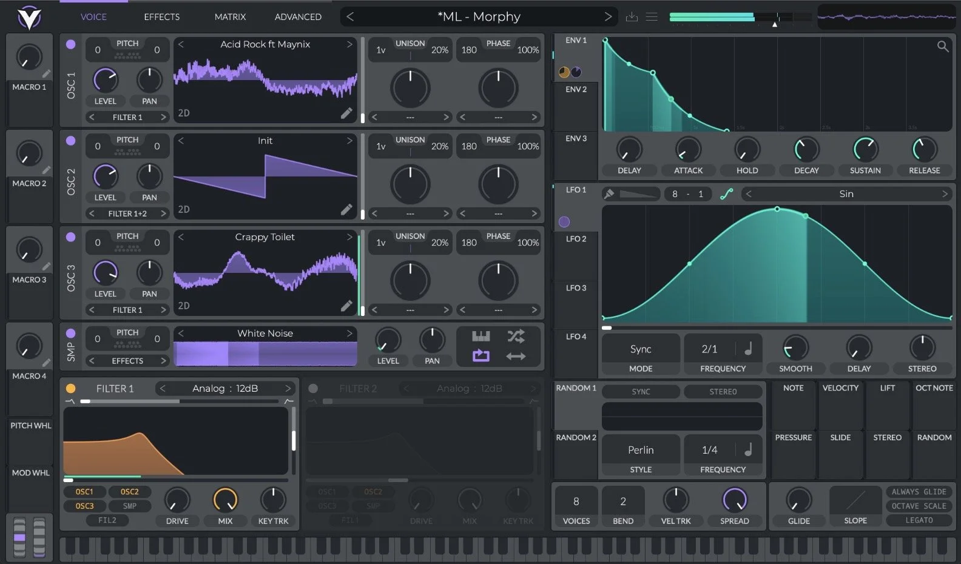Enable LEGATO button

pos(919,520)
